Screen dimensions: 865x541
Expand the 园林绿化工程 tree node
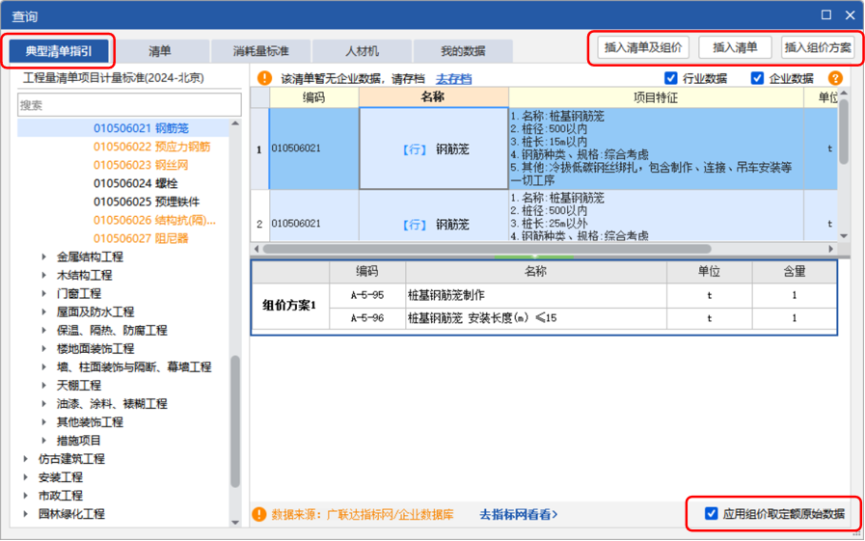(x=25, y=514)
